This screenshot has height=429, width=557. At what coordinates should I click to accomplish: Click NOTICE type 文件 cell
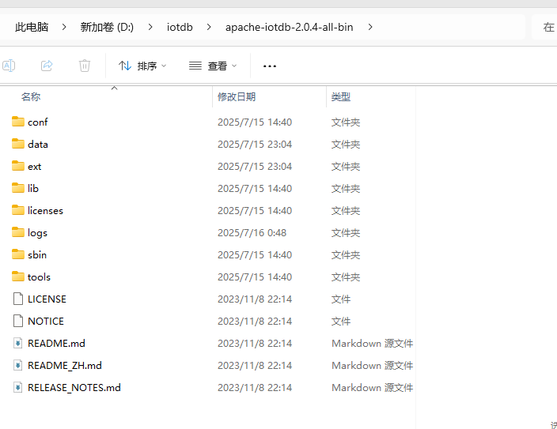341,321
